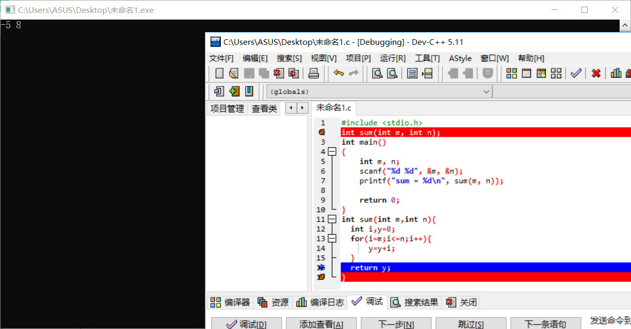
Task: Click the red X Stop execution icon
Action: 596,73
